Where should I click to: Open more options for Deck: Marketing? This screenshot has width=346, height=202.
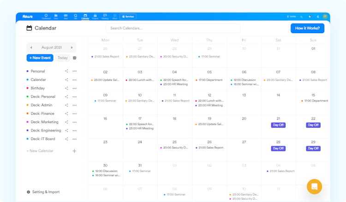(75, 122)
